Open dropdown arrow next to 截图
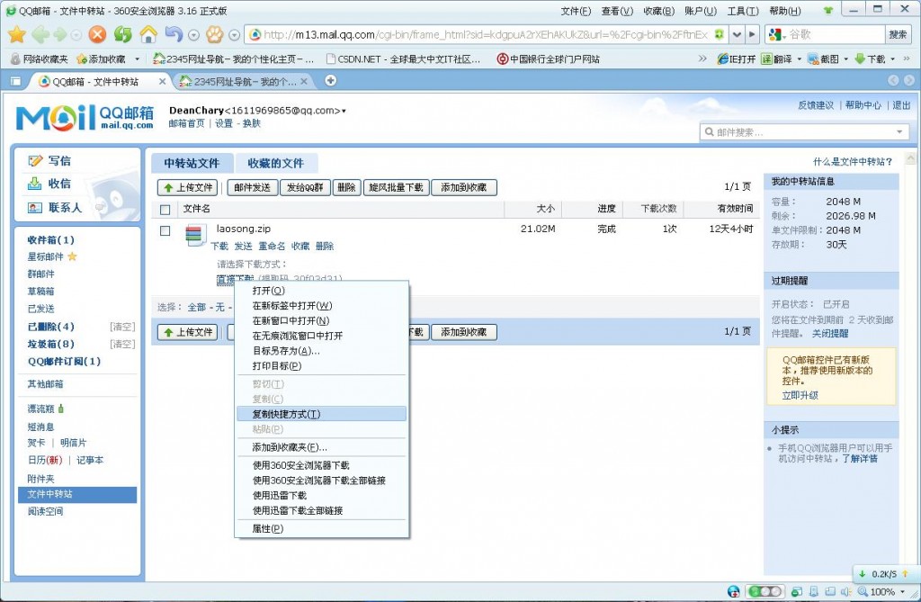921x602 pixels. 845,58
